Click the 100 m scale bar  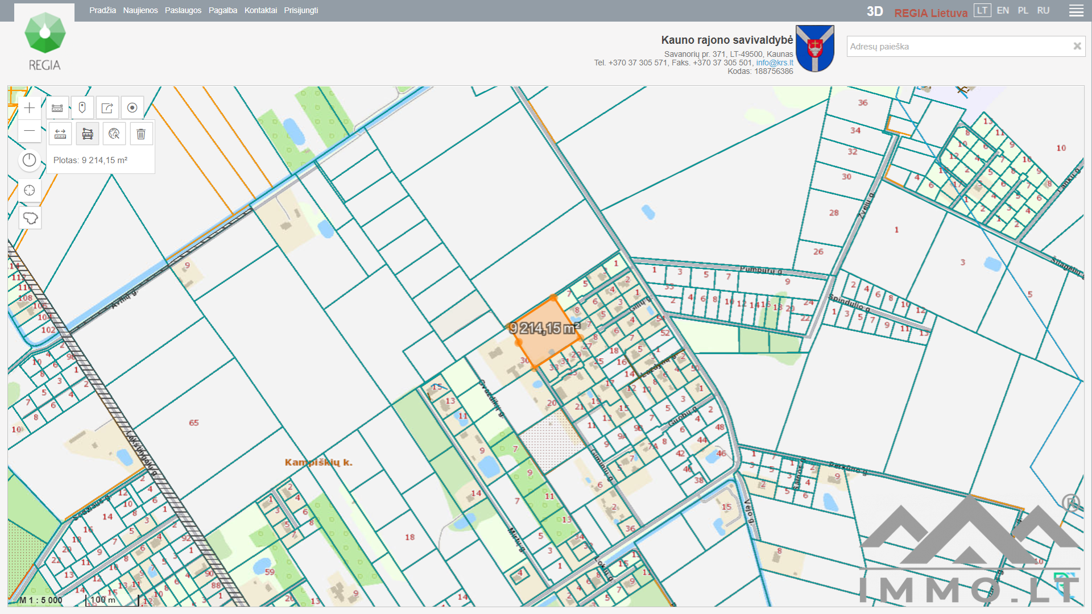pyautogui.click(x=111, y=600)
